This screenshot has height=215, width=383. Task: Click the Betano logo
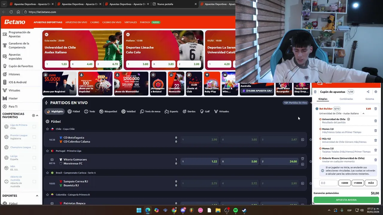pos(15,22)
